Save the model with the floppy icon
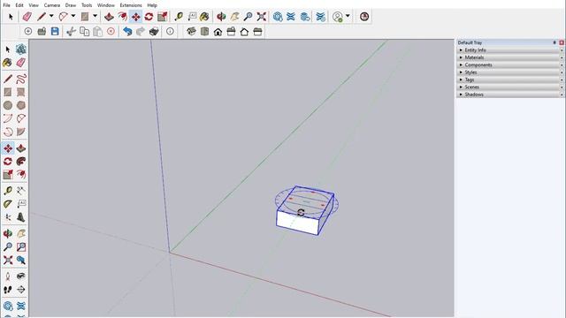Image resolution: width=566 pixels, height=318 pixels. point(55,32)
